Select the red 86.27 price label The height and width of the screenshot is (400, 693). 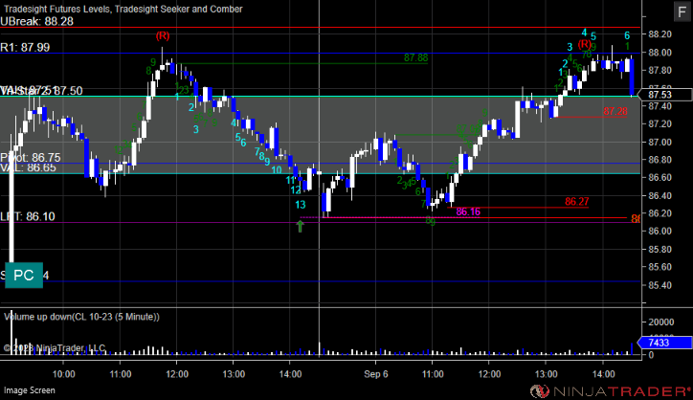[x=577, y=202]
